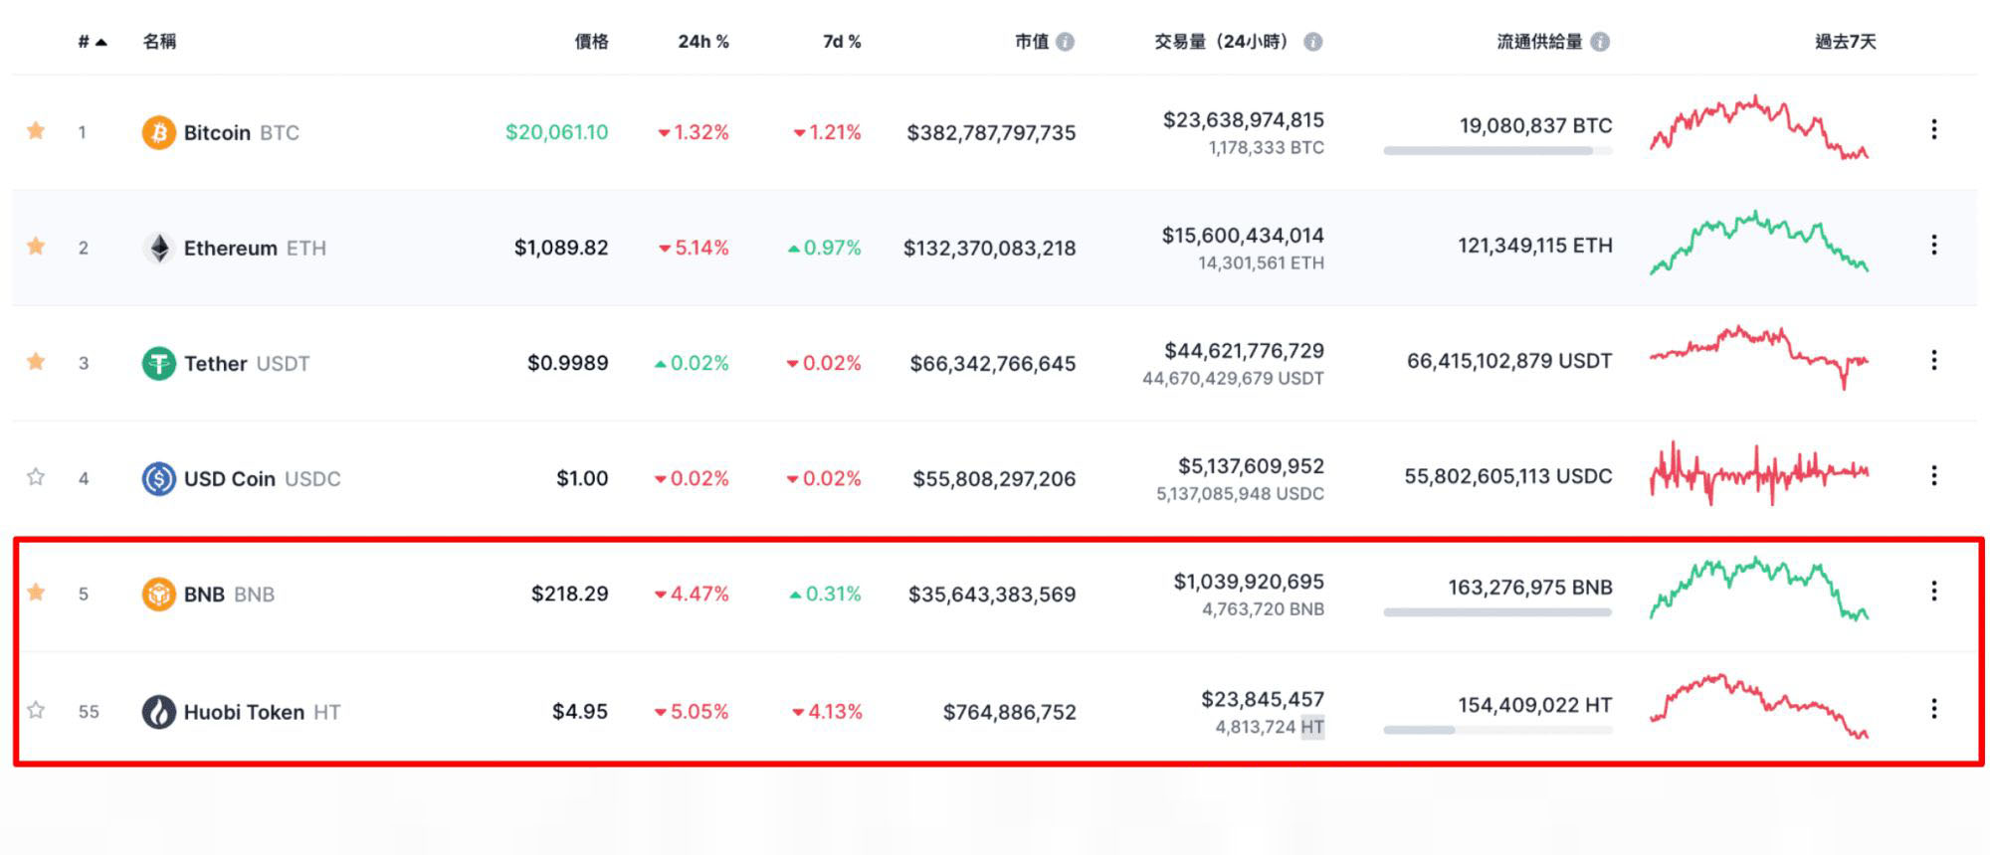Sort by the 24h % column header
Screen dimensions: 1990x855
click(x=703, y=42)
